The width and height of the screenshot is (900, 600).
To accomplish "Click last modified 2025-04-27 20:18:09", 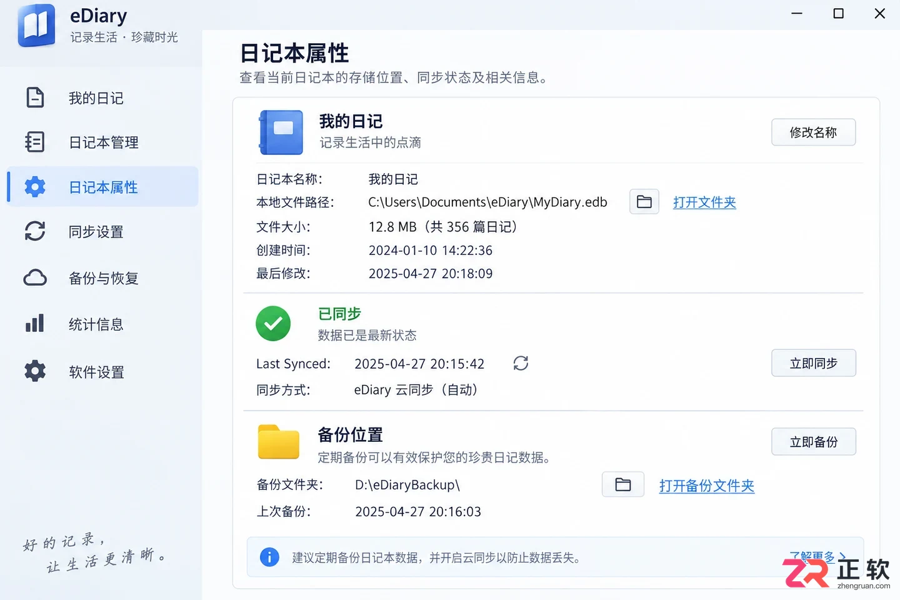I will (431, 273).
